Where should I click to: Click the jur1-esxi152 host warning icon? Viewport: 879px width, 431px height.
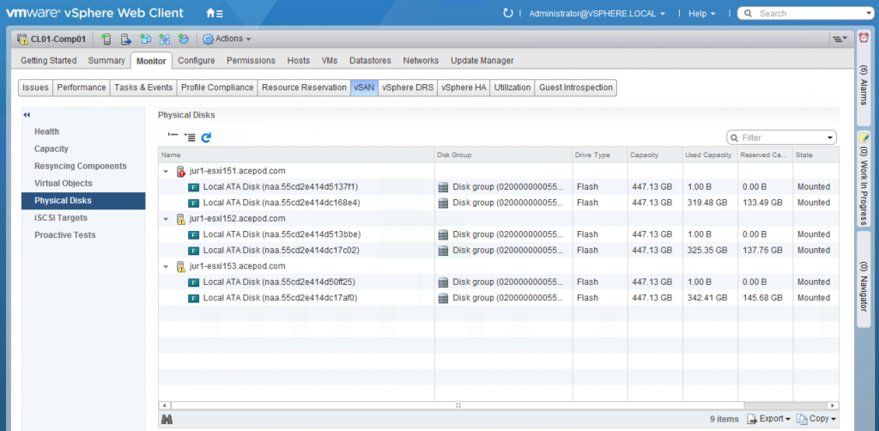180,219
